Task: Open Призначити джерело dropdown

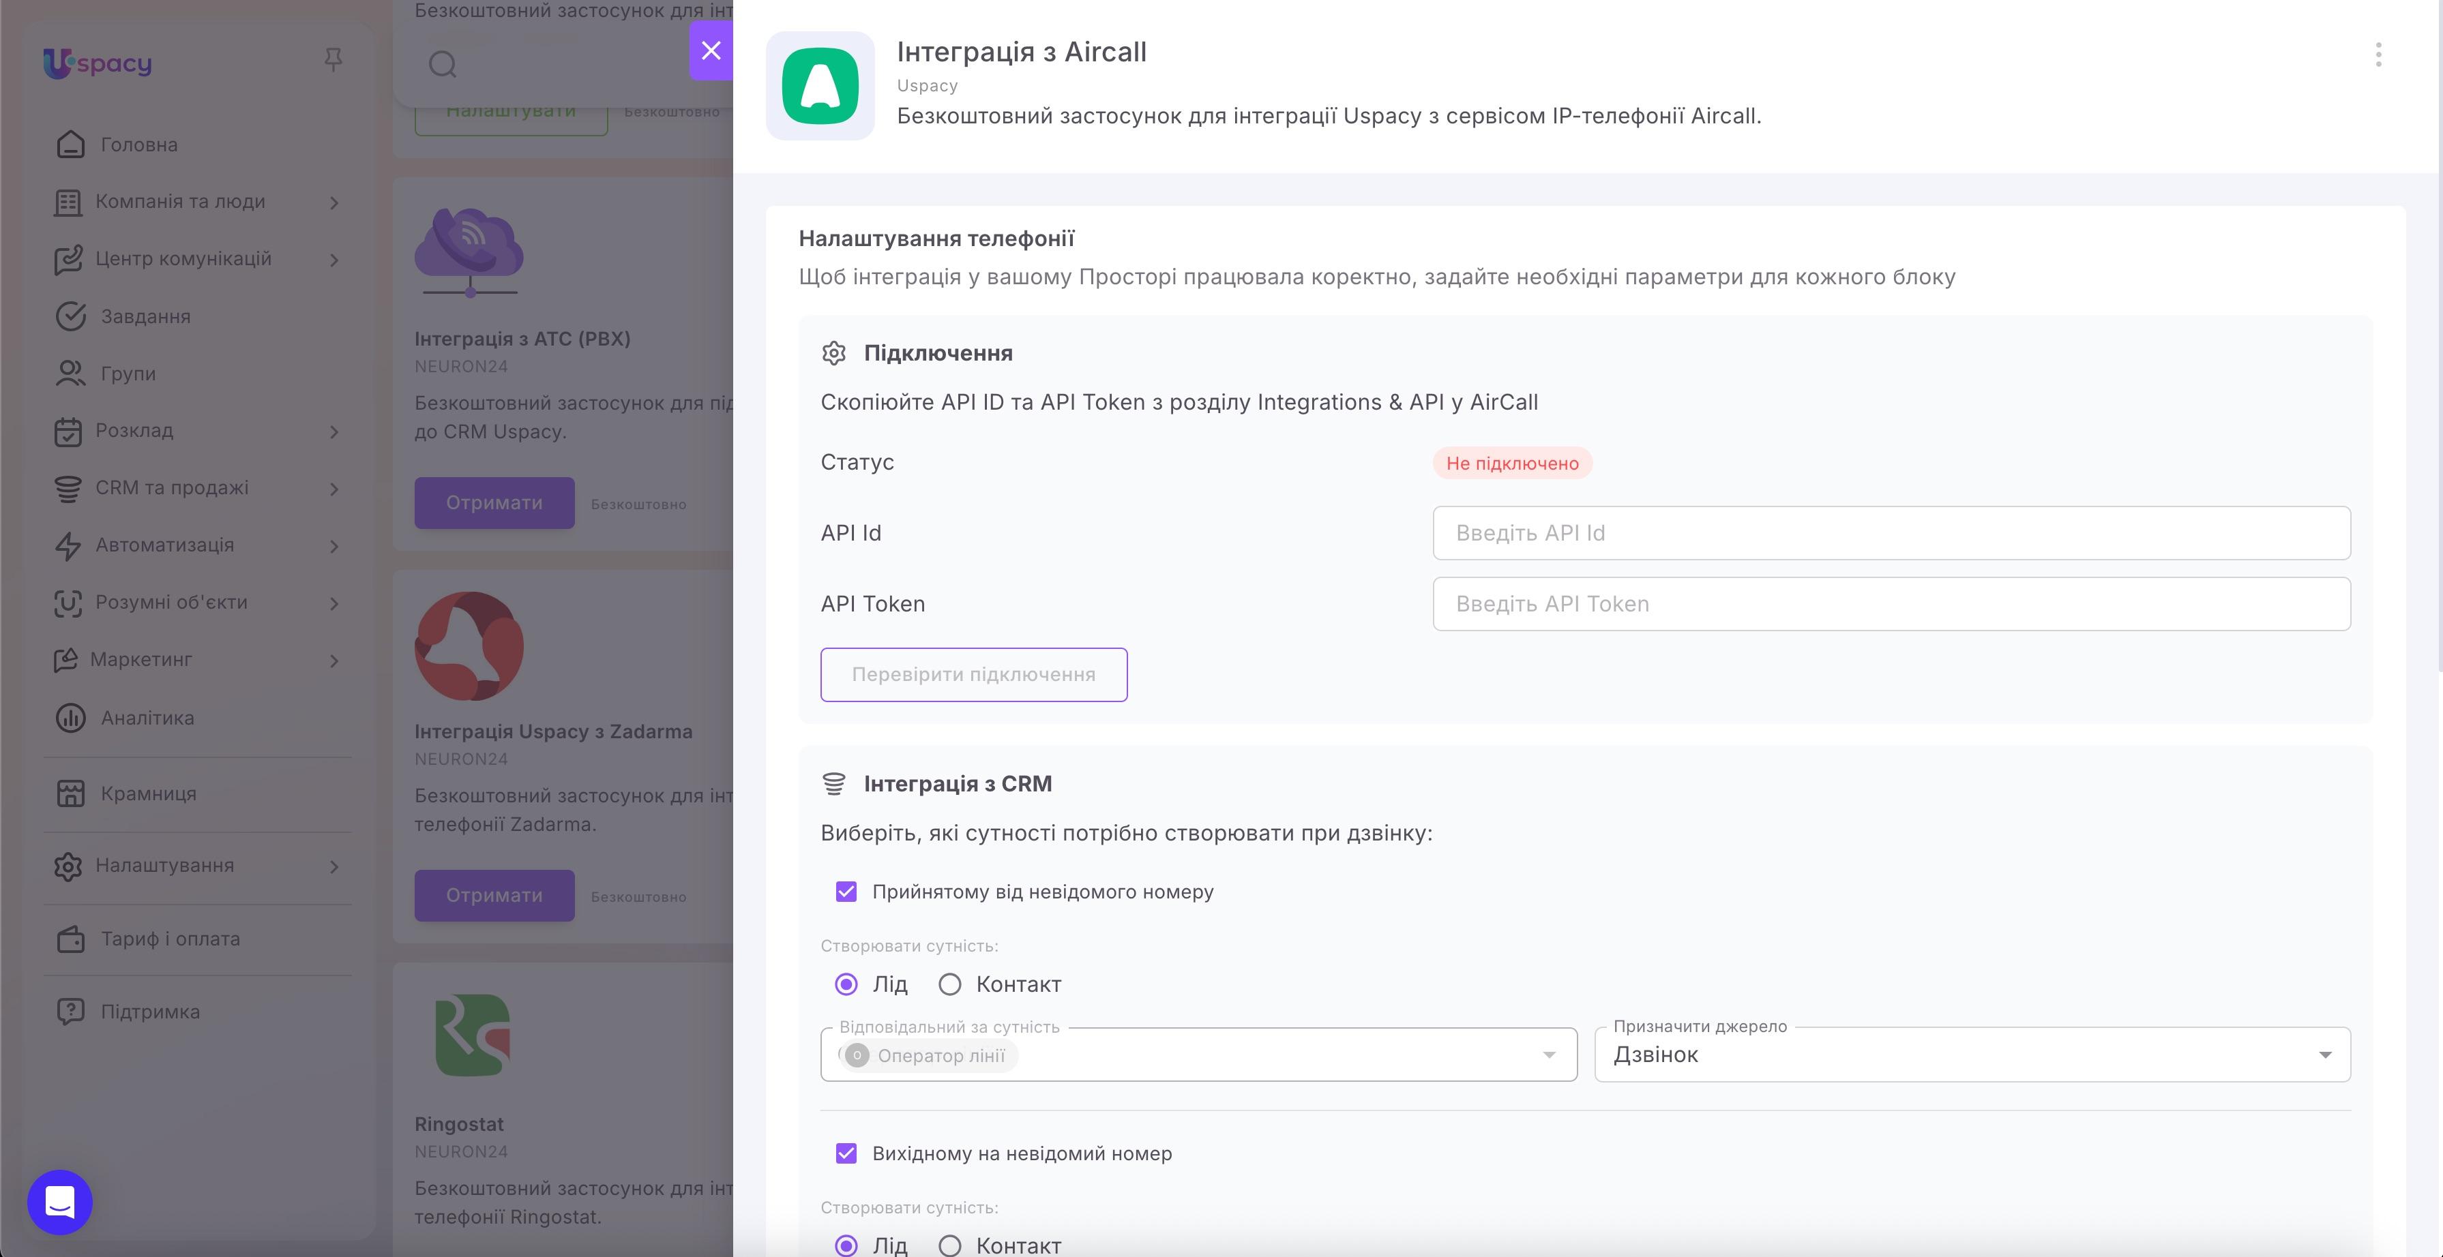Action: (x=1972, y=1055)
